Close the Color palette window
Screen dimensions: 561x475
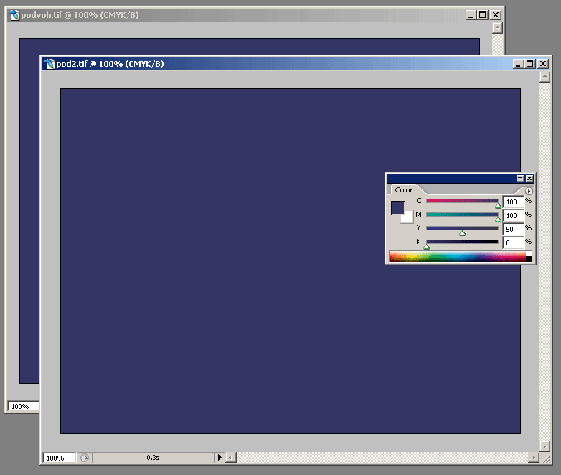pyautogui.click(x=529, y=178)
